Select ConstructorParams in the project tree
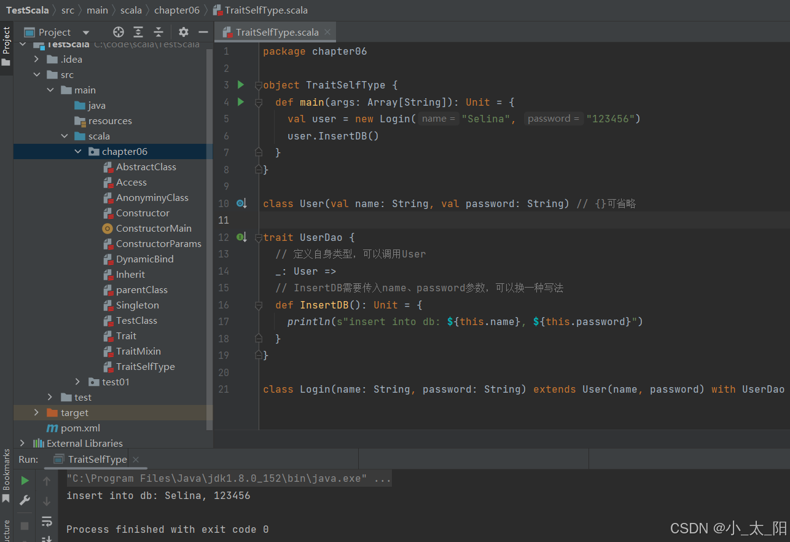The height and width of the screenshot is (542, 790). (x=158, y=244)
